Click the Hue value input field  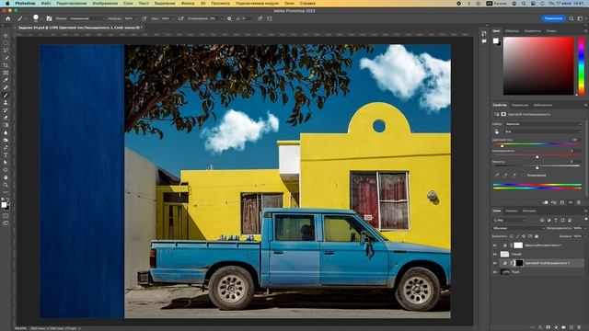[574, 140]
